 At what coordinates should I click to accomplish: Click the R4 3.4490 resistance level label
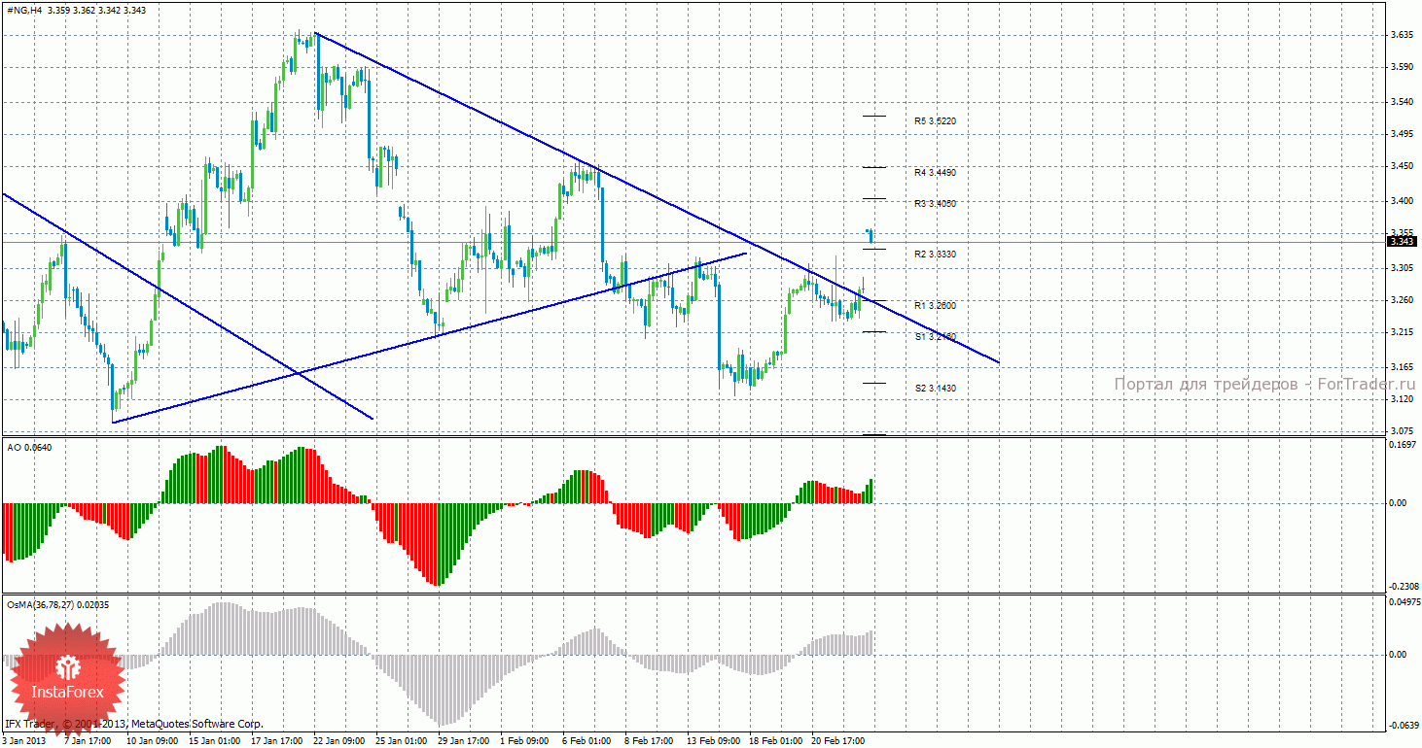tap(935, 172)
